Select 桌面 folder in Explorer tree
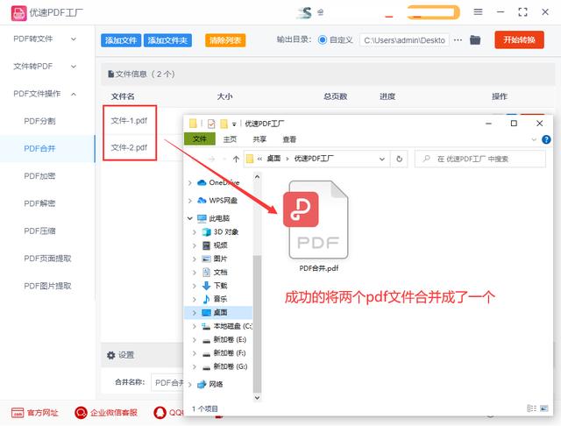 pos(218,313)
